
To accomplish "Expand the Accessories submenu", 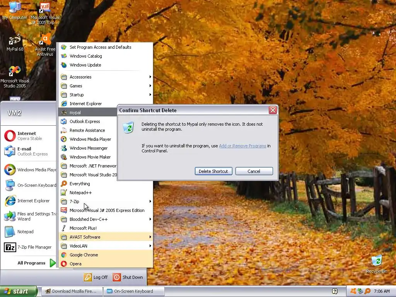I will pos(106,77).
